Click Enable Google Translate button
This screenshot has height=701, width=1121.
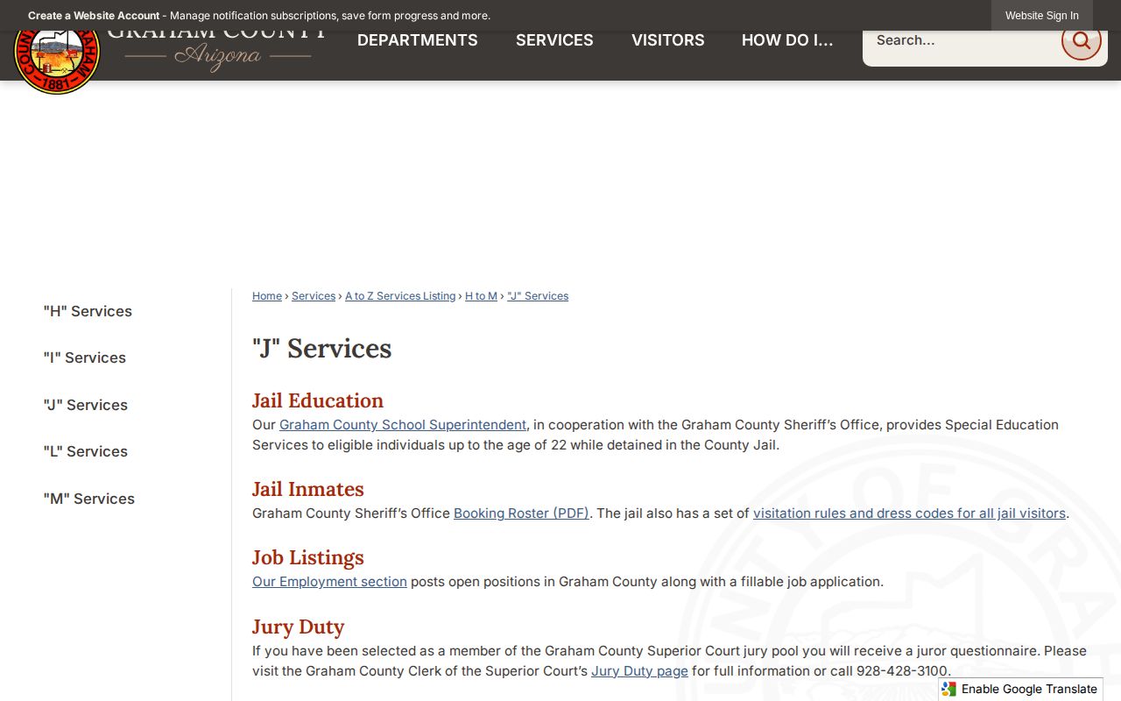pos(1020,689)
